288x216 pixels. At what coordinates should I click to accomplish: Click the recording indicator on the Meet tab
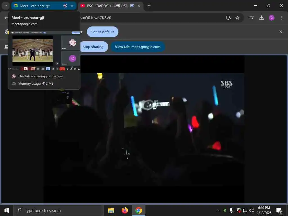(65, 6)
